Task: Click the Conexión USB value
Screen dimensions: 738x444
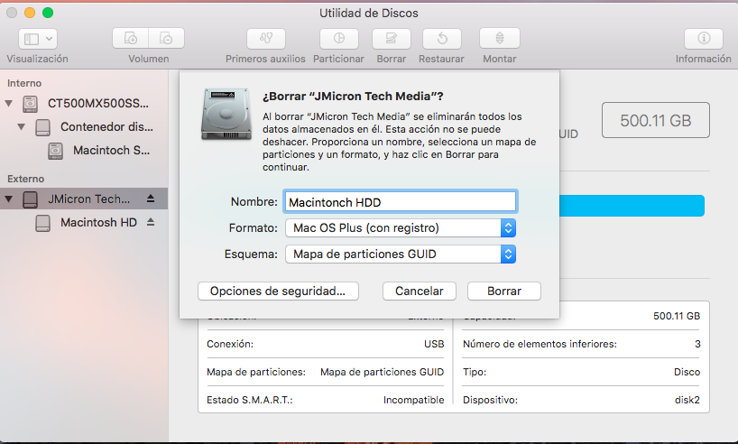Action: pos(434,344)
